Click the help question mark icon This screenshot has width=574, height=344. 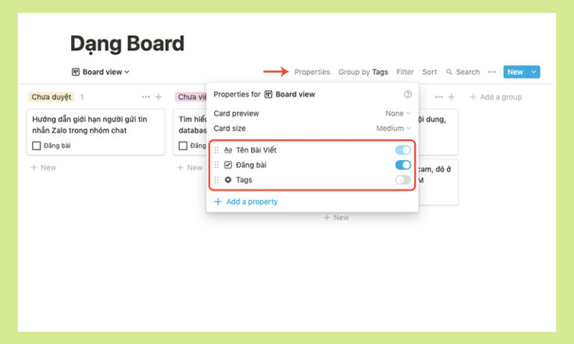(x=407, y=94)
